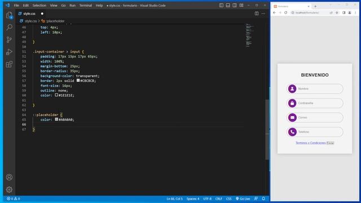
Task: Click CSS language mode selector
Action: [228, 198]
